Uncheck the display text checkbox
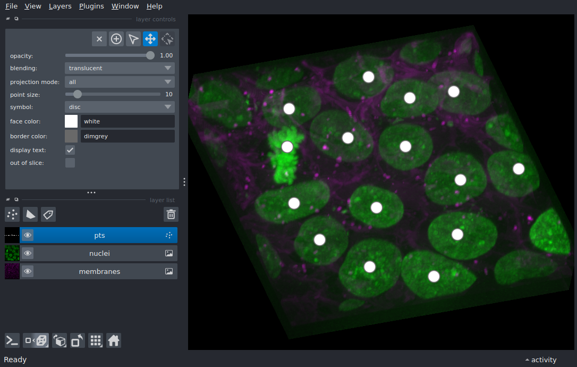577x367 pixels. [70, 150]
